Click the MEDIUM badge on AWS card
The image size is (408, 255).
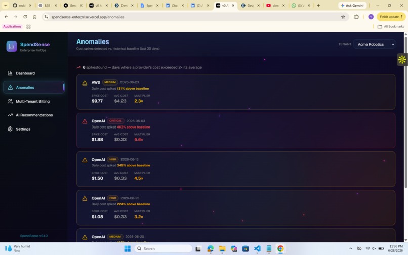click(x=110, y=82)
